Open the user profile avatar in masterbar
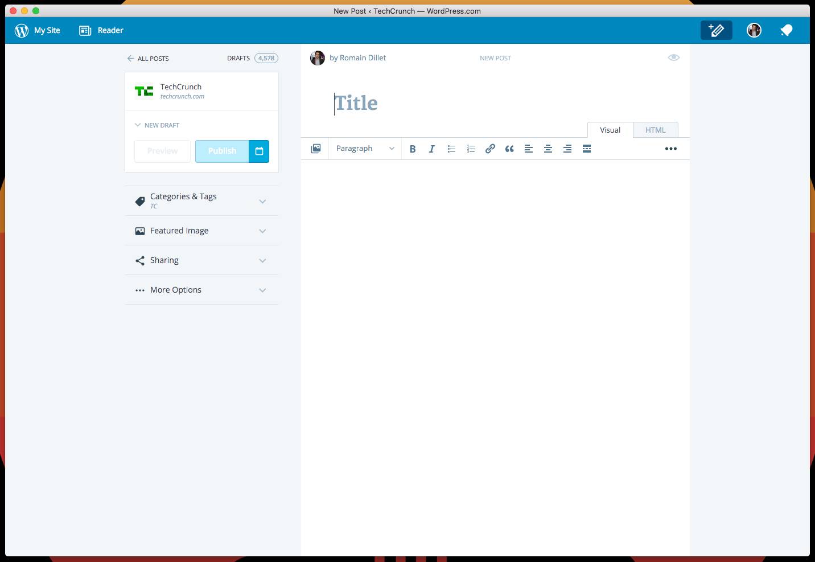 point(754,30)
